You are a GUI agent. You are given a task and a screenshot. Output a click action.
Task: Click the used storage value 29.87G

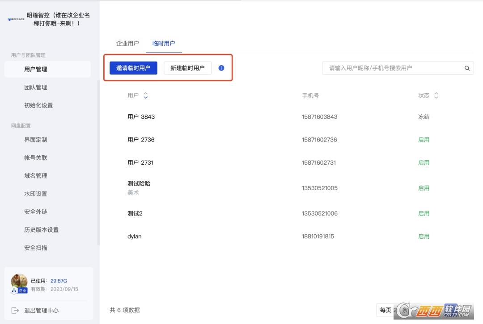[x=59, y=281]
